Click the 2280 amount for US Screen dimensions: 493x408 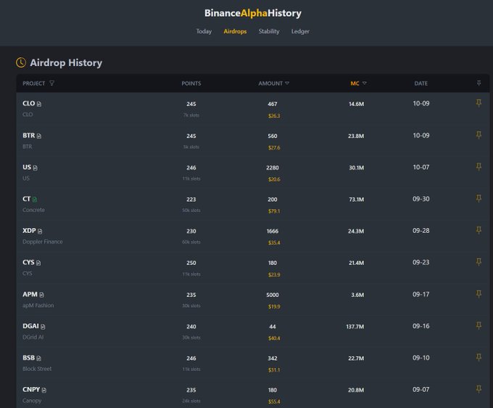coord(273,168)
